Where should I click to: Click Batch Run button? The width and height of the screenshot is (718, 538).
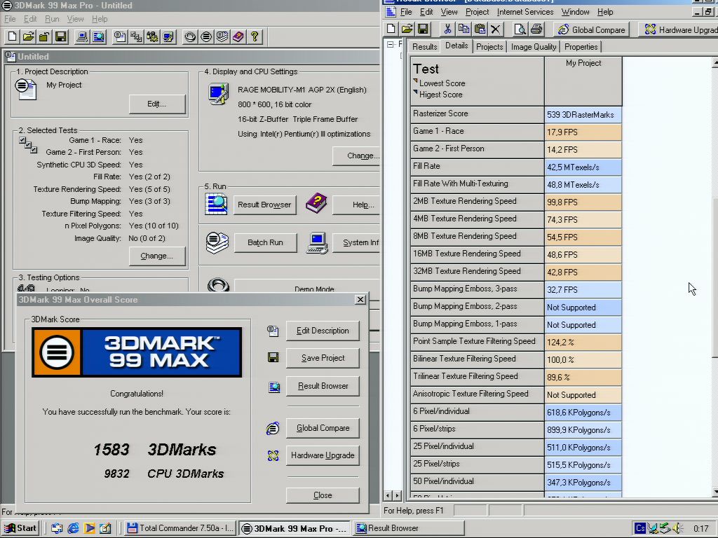[265, 242]
